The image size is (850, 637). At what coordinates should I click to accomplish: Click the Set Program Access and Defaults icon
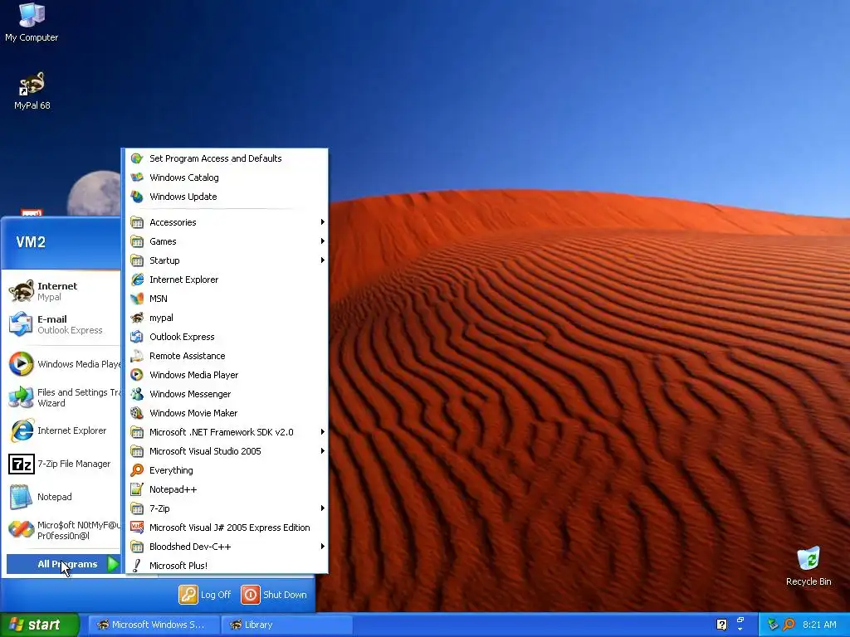(x=137, y=158)
